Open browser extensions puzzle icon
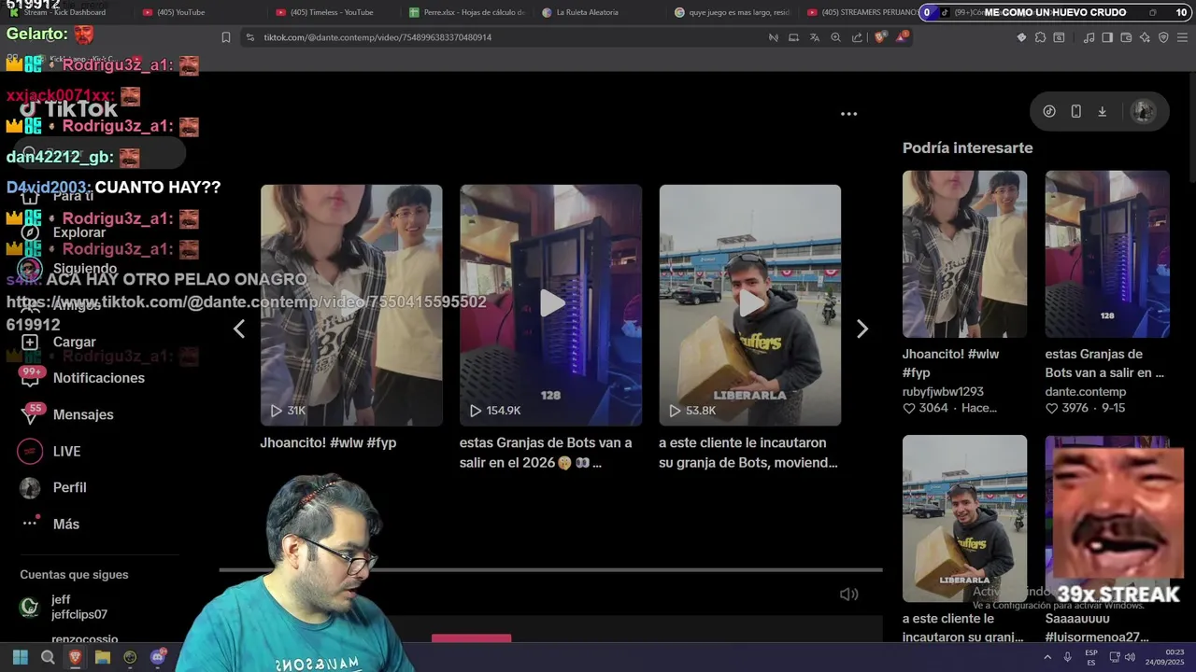The image size is (1196, 672). tap(1040, 37)
